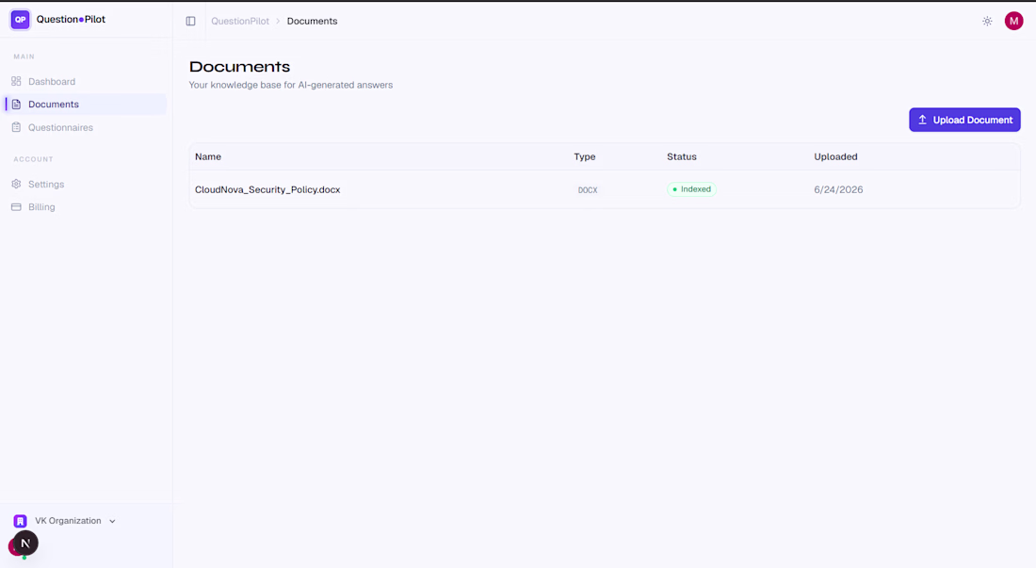Open Dashboard in the sidebar

(86, 81)
